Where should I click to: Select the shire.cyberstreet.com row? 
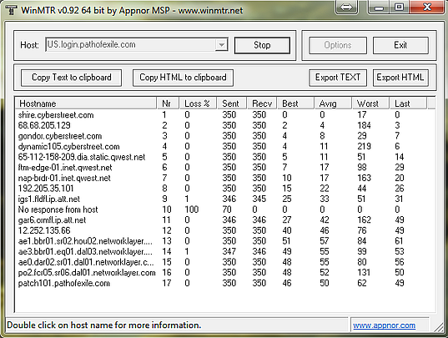(224, 115)
